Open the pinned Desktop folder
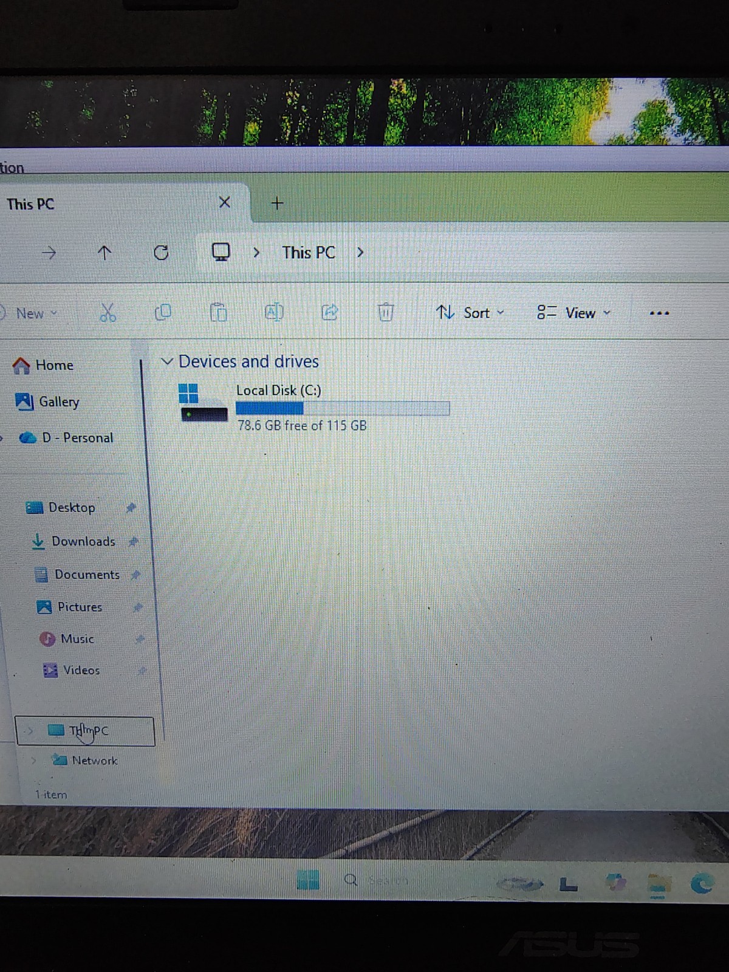This screenshot has height=972, width=729. click(x=60, y=507)
